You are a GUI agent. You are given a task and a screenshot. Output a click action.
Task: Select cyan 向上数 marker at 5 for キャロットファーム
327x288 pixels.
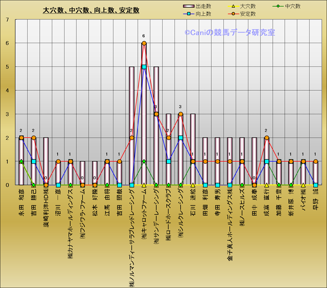[x=144, y=67]
